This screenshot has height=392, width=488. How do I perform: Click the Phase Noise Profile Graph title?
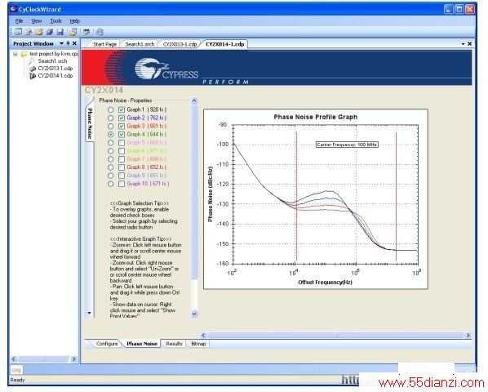tap(315, 117)
